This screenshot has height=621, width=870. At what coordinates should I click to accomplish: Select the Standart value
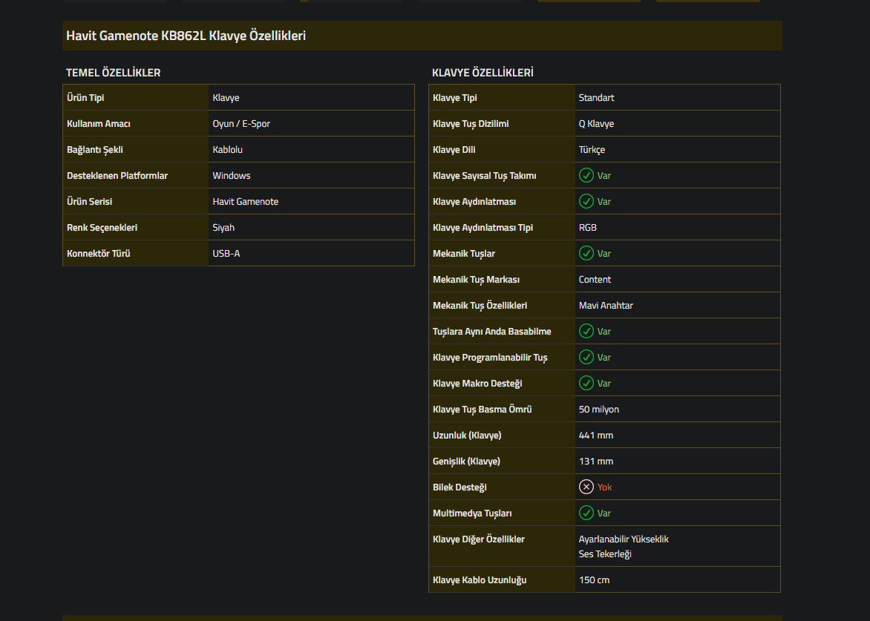(597, 98)
